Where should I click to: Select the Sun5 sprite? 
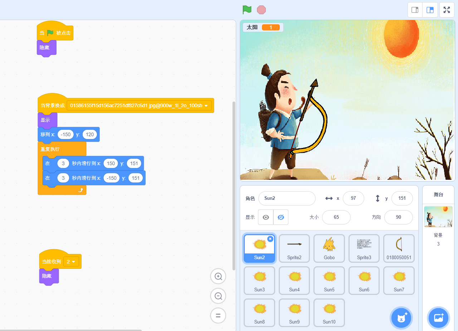329,281
